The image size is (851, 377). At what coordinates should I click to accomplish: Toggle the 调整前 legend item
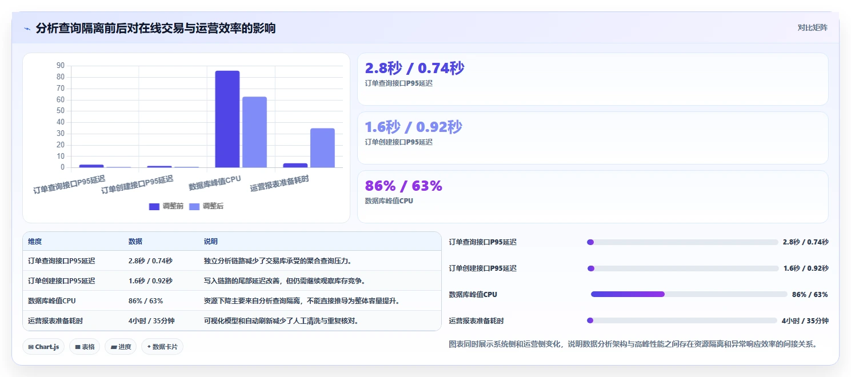166,206
